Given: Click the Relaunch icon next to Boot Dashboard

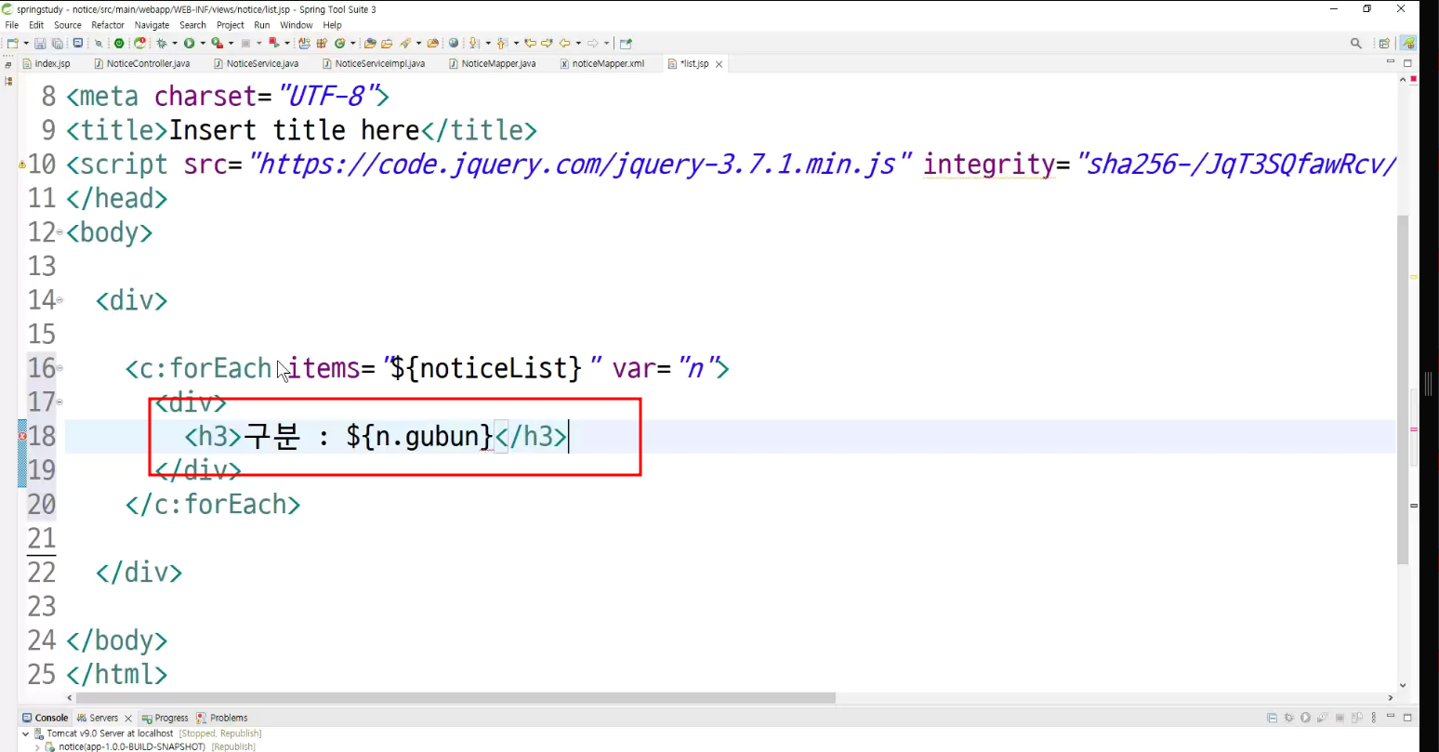Looking at the screenshot, I should 139,43.
